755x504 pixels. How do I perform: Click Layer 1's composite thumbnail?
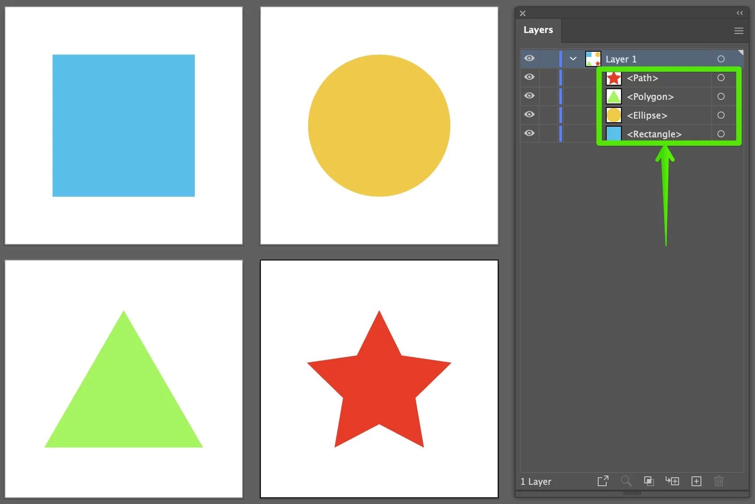593,58
